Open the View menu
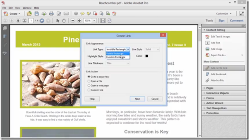This screenshot has height=140, width=249. pos(17,8)
